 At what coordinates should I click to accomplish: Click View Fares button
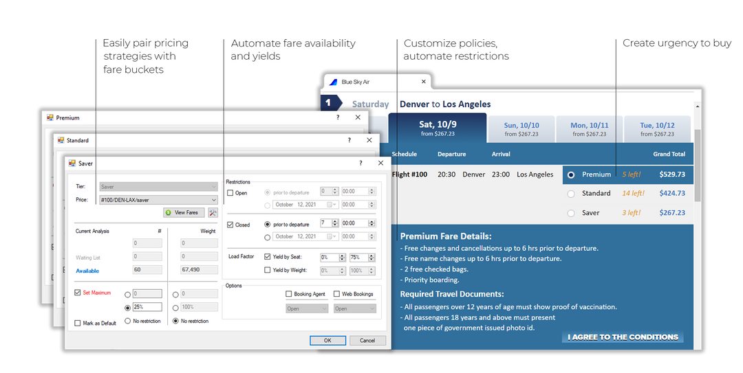pyautogui.click(x=184, y=212)
